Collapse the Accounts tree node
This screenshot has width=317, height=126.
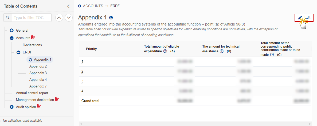pyautogui.click(x=12, y=38)
